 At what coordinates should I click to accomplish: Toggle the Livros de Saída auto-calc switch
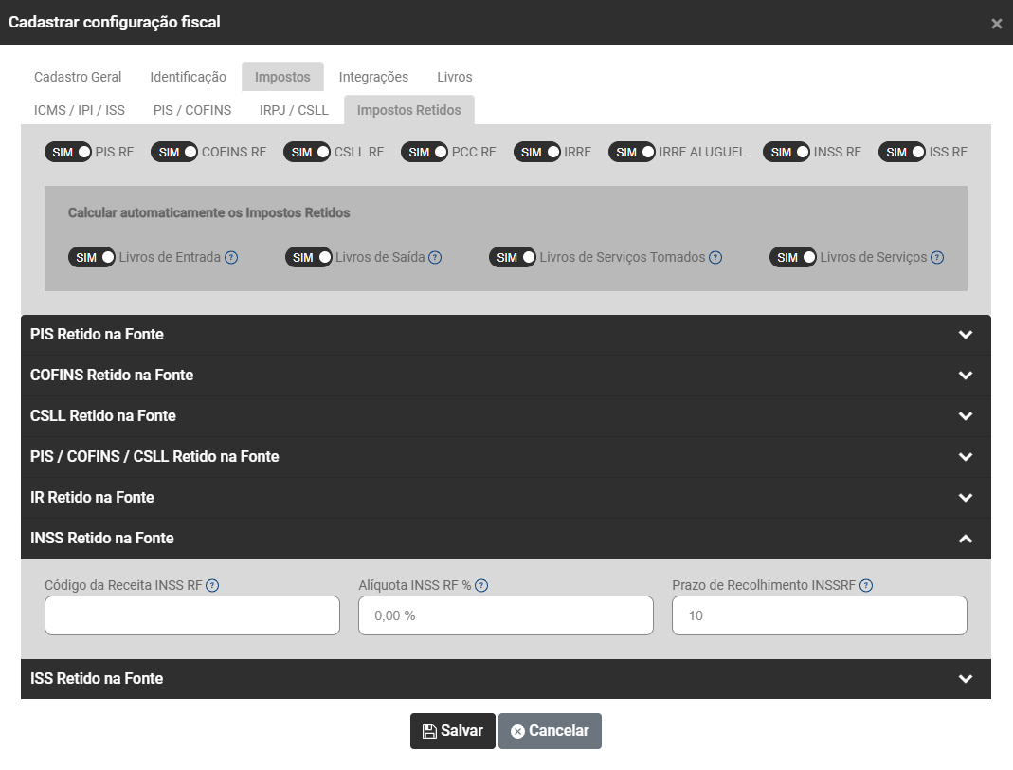click(309, 257)
